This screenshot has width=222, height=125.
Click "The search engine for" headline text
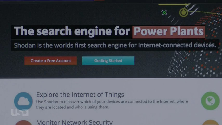[72, 31]
